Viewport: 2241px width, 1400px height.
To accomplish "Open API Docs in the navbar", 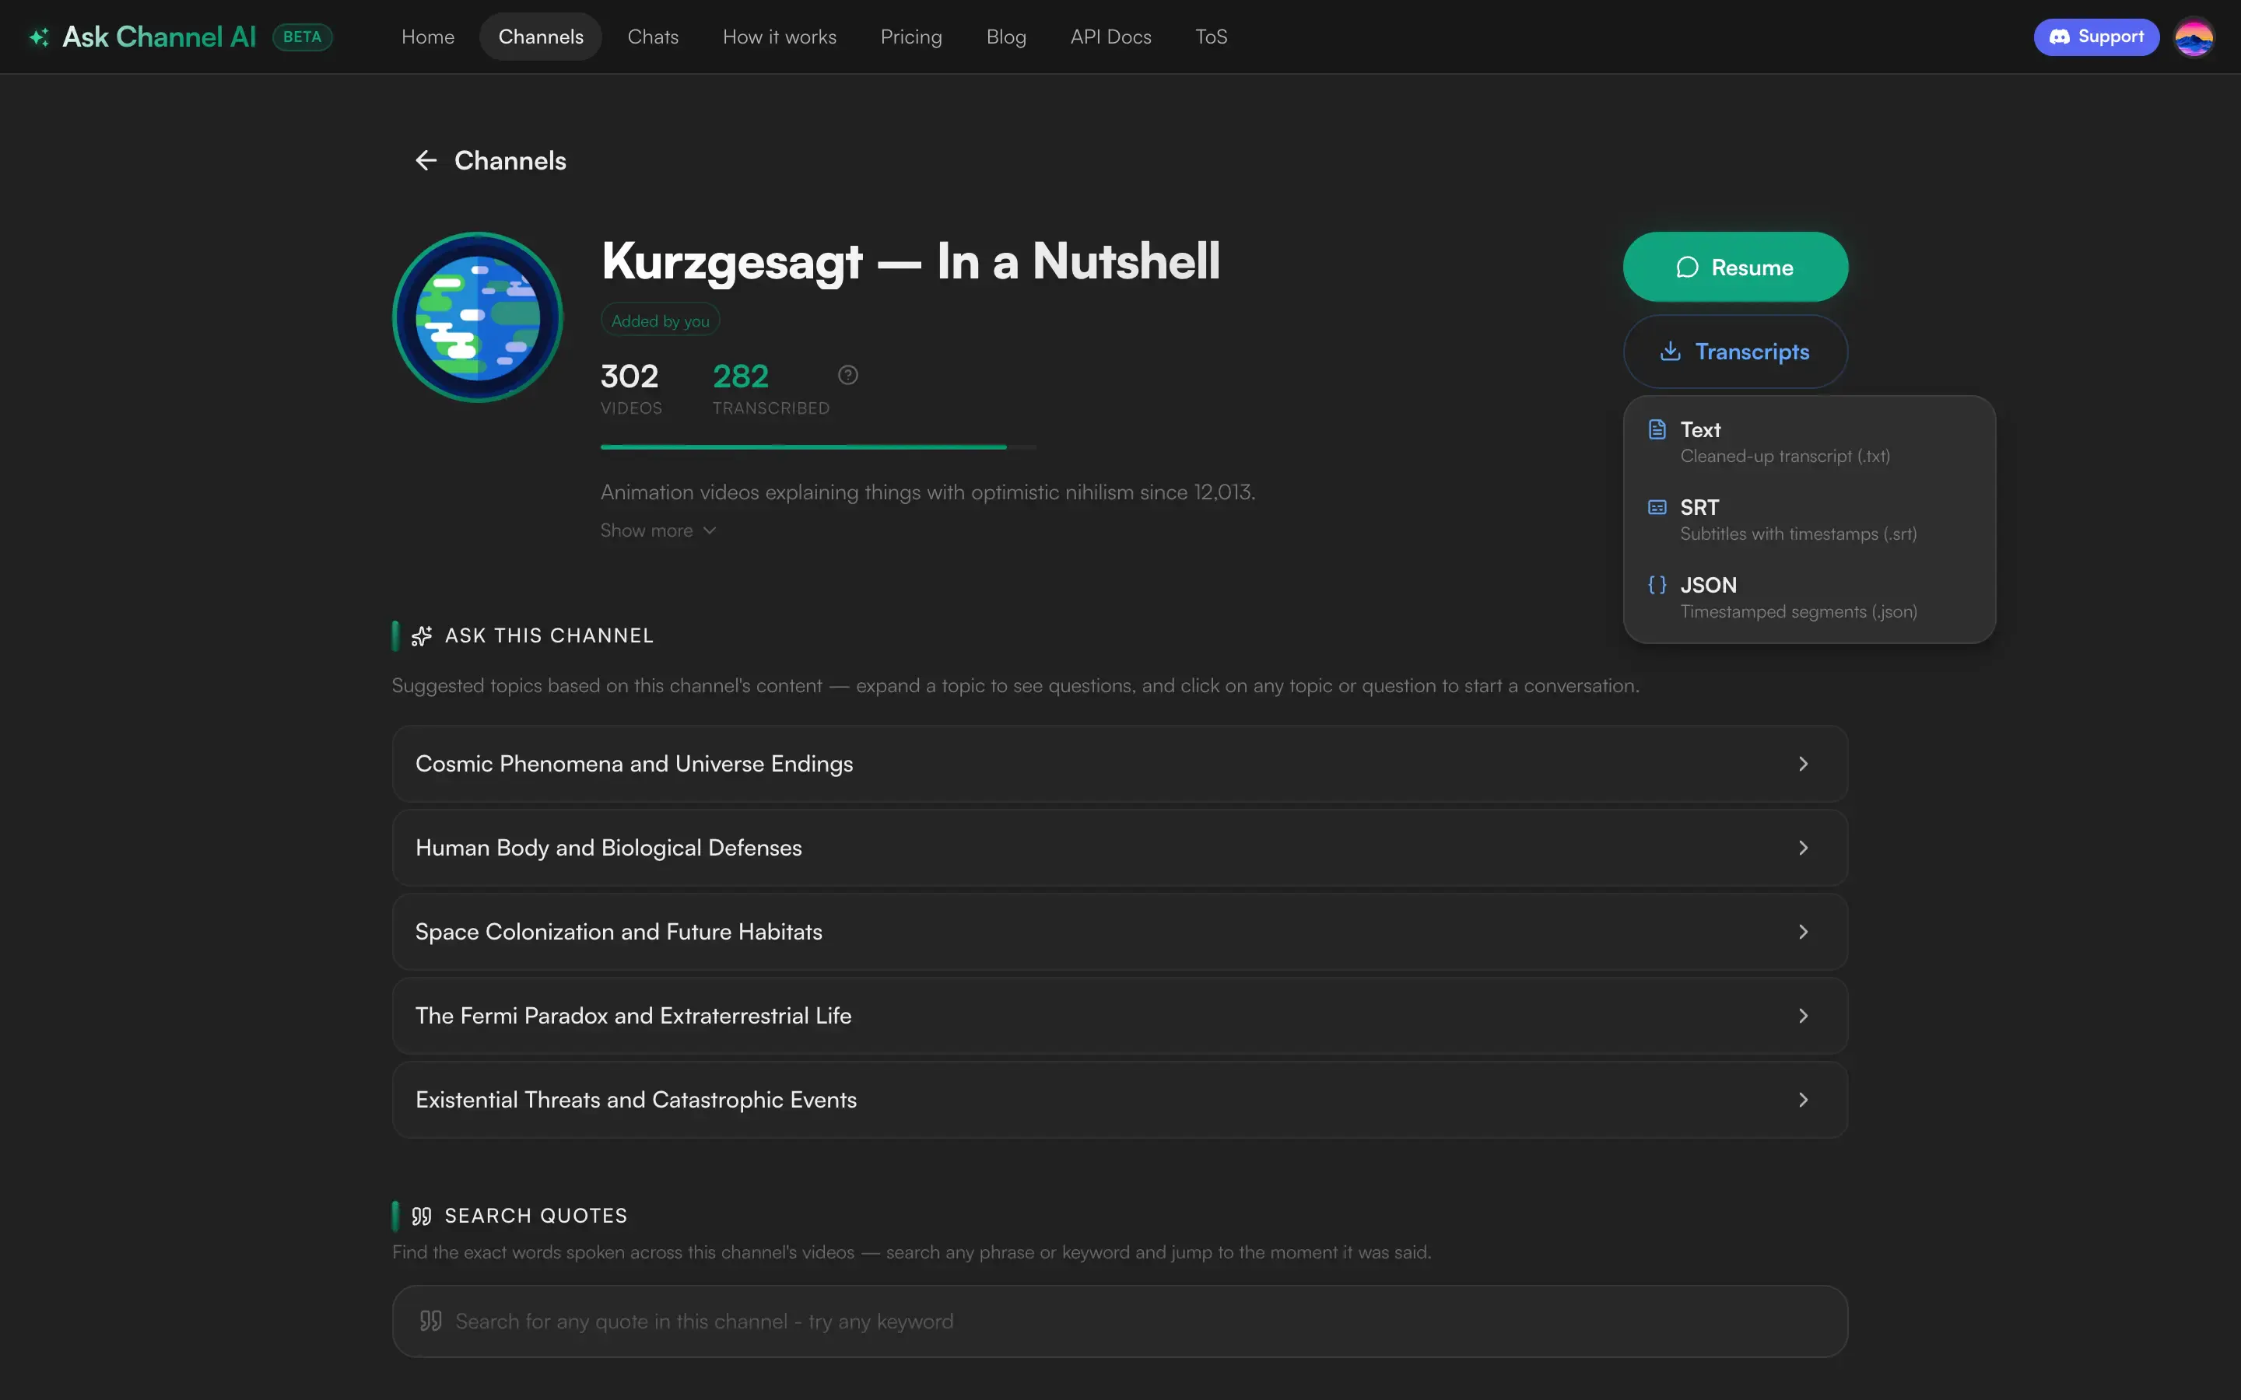I will pos(1110,37).
